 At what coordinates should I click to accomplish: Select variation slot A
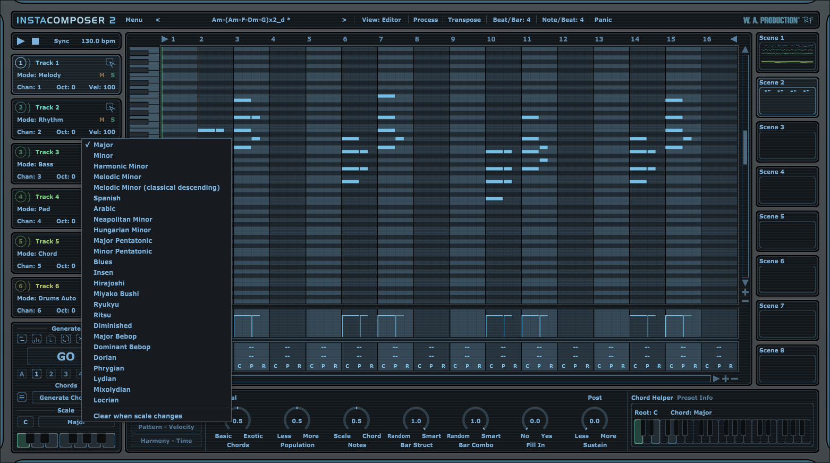point(22,374)
